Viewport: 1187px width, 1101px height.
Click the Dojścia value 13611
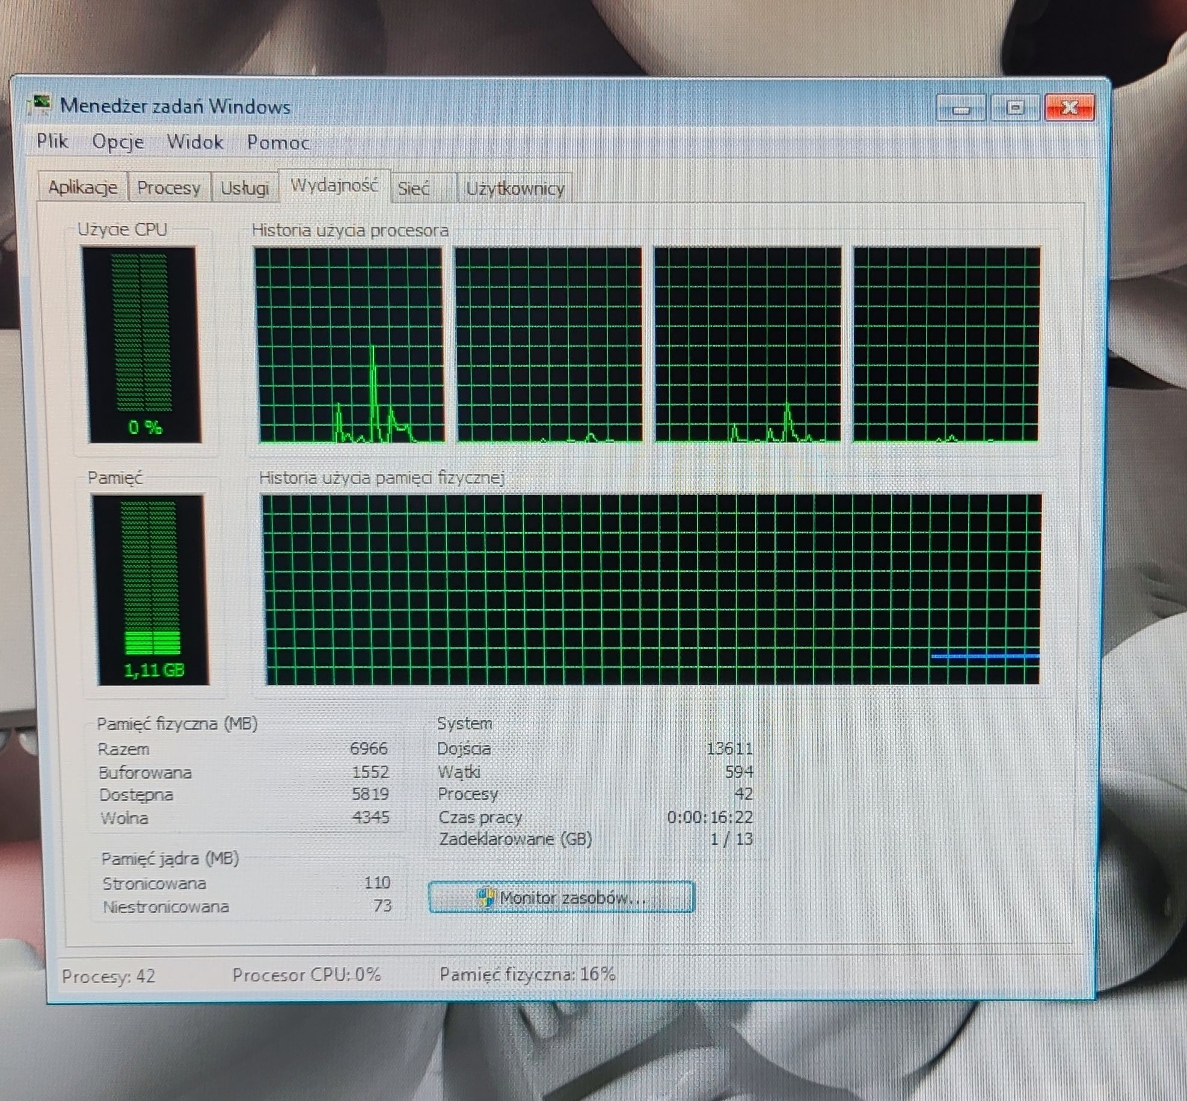point(729,748)
